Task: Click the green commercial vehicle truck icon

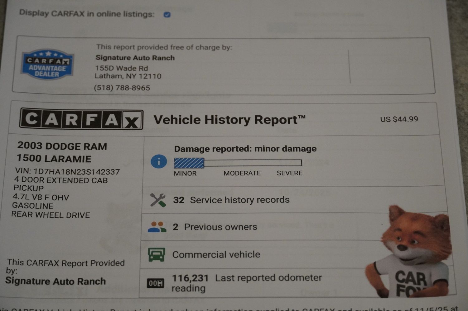Action: point(157,255)
